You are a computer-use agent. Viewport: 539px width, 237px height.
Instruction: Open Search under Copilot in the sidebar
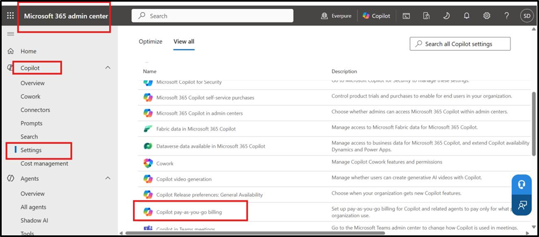[x=29, y=137]
